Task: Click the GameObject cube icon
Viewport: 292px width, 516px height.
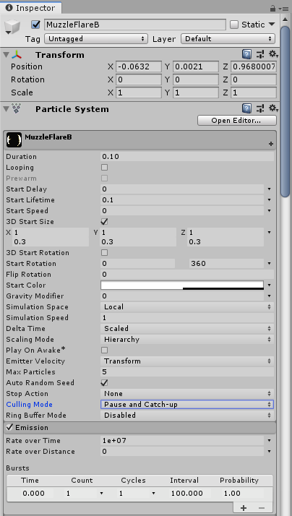Action: pyautogui.click(x=13, y=27)
